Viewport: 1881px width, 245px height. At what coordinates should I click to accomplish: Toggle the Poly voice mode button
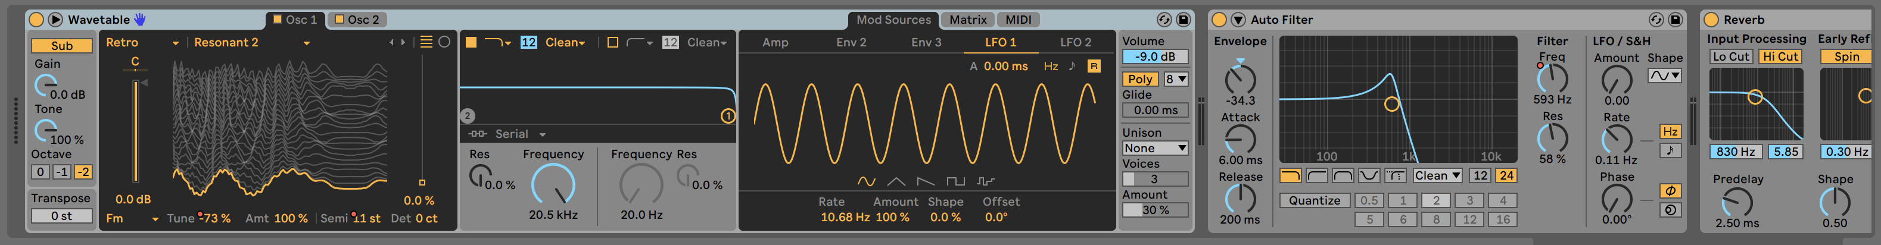click(x=1140, y=78)
